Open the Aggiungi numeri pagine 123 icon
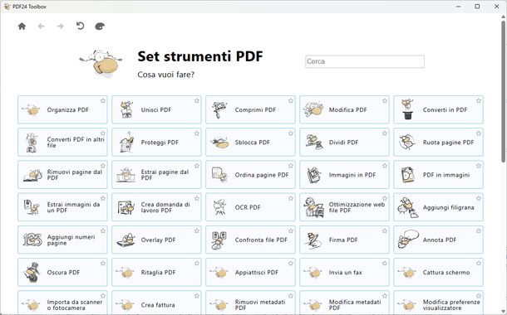Screen dimensions: 507x315 point(32,240)
